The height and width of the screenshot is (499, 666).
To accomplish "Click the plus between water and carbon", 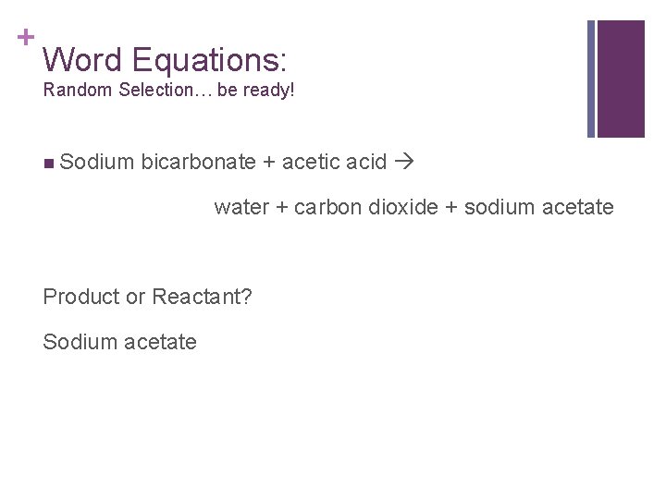I will 281,207.
